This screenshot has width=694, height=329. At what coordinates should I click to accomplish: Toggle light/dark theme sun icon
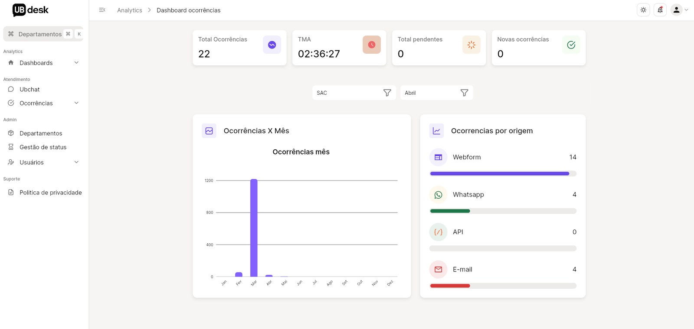(643, 10)
